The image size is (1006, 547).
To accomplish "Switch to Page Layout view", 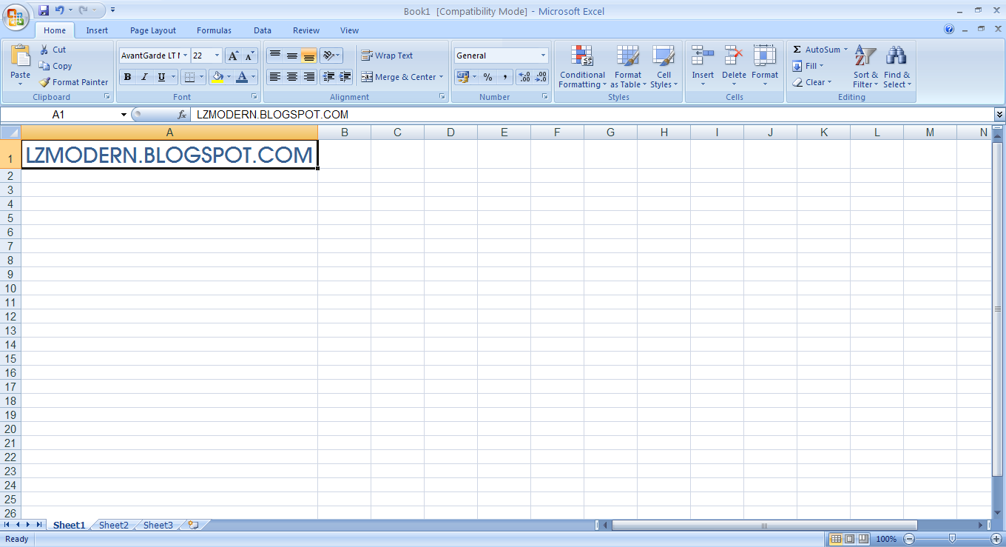I will [849, 539].
